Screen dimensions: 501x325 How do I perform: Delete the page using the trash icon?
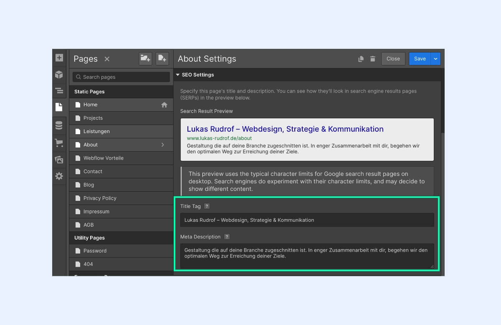pos(372,59)
